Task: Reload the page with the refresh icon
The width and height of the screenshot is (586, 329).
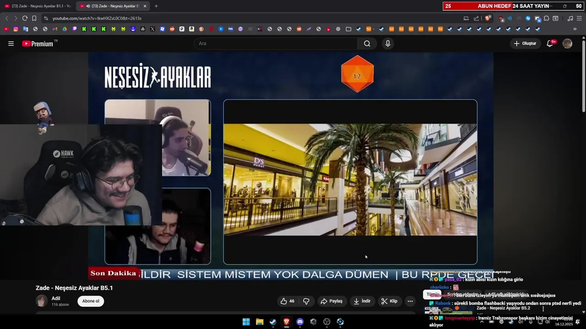Action: (25, 18)
